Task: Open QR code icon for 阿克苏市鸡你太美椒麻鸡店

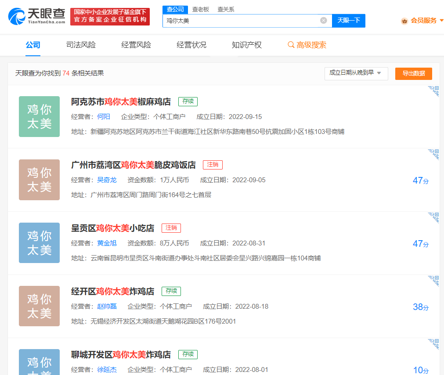Action: (433, 91)
